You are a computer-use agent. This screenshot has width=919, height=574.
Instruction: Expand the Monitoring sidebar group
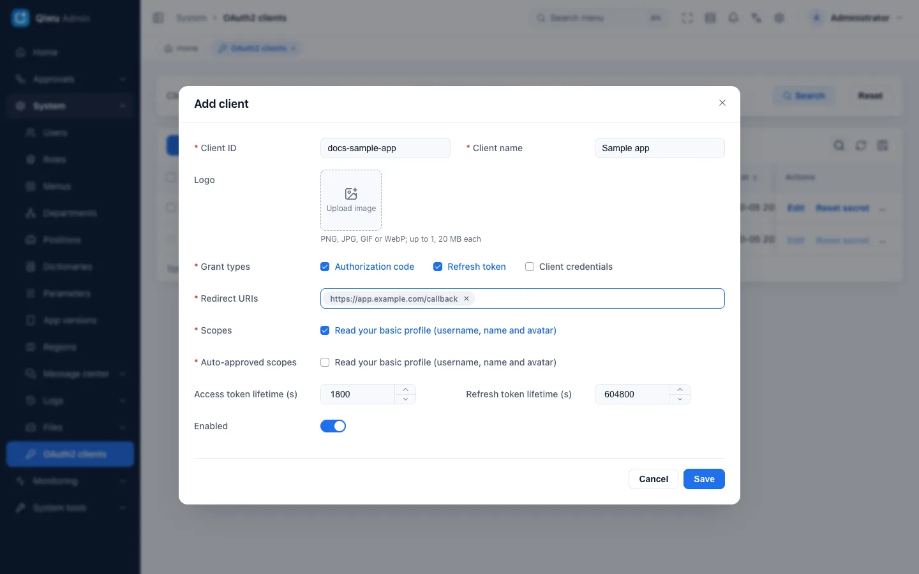(70, 481)
